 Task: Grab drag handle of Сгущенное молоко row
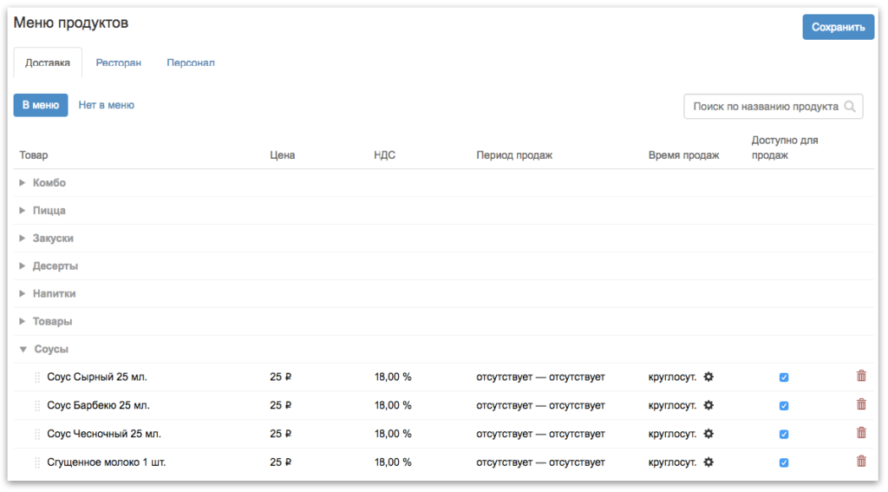coord(37,462)
